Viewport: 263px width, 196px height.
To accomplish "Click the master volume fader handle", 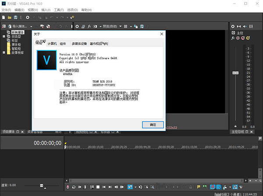I will (235, 73).
